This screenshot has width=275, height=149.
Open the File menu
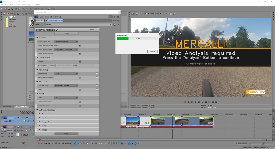[x=2, y=5]
